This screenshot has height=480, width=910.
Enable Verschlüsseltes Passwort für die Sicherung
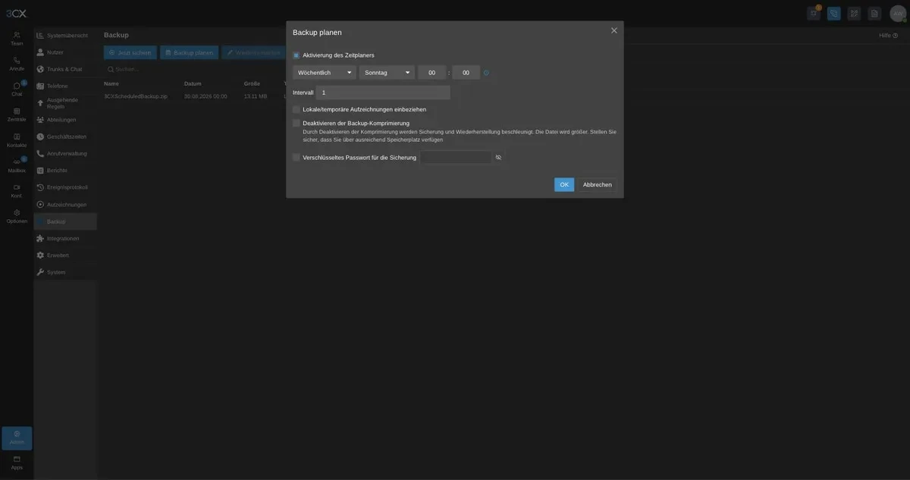(x=297, y=157)
